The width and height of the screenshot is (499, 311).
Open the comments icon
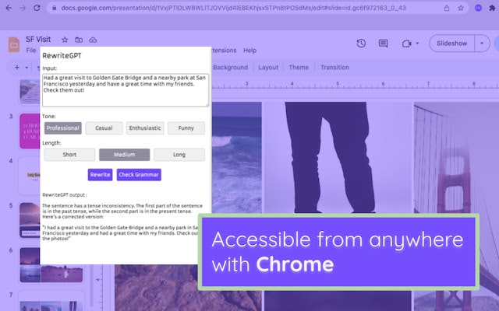[x=383, y=44]
